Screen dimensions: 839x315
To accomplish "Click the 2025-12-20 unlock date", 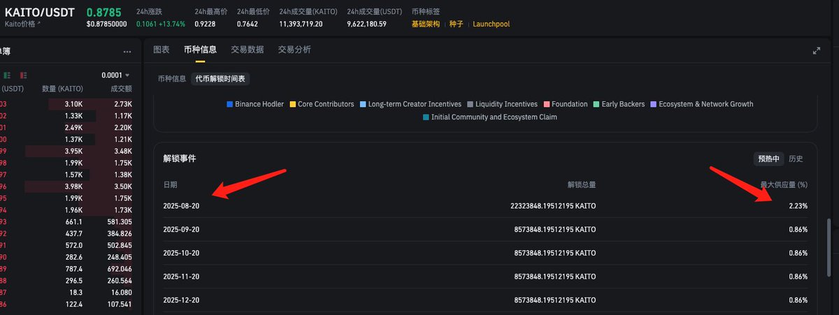I will [182, 300].
